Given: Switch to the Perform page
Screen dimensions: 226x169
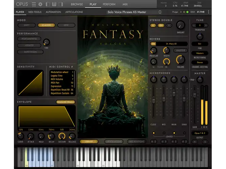Looking at the screenshot, I should pos(109,4).
